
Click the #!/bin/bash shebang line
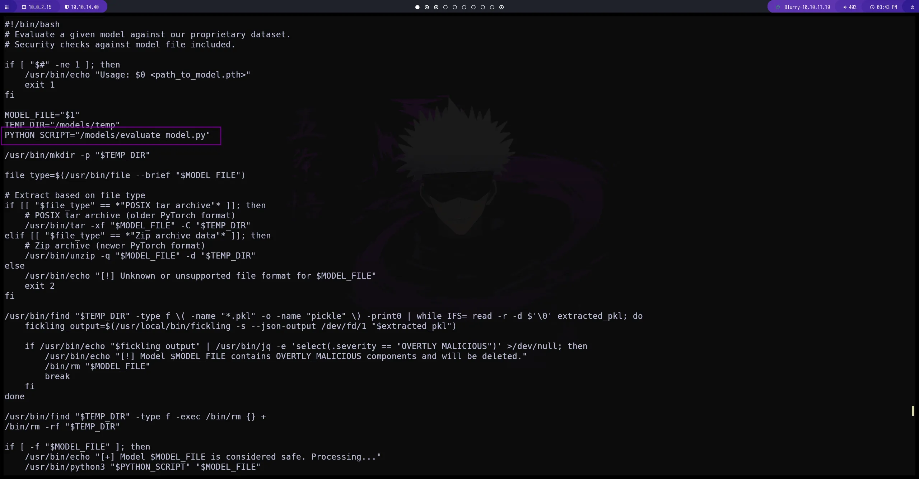point(32,24)
